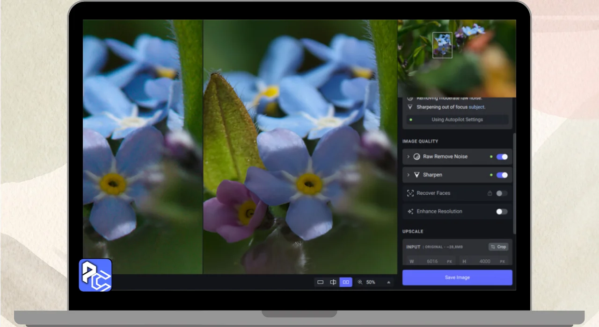Open the 50% zoom level dropdown arrow
The height and width of the screenshot is (327, 599).
388,282
